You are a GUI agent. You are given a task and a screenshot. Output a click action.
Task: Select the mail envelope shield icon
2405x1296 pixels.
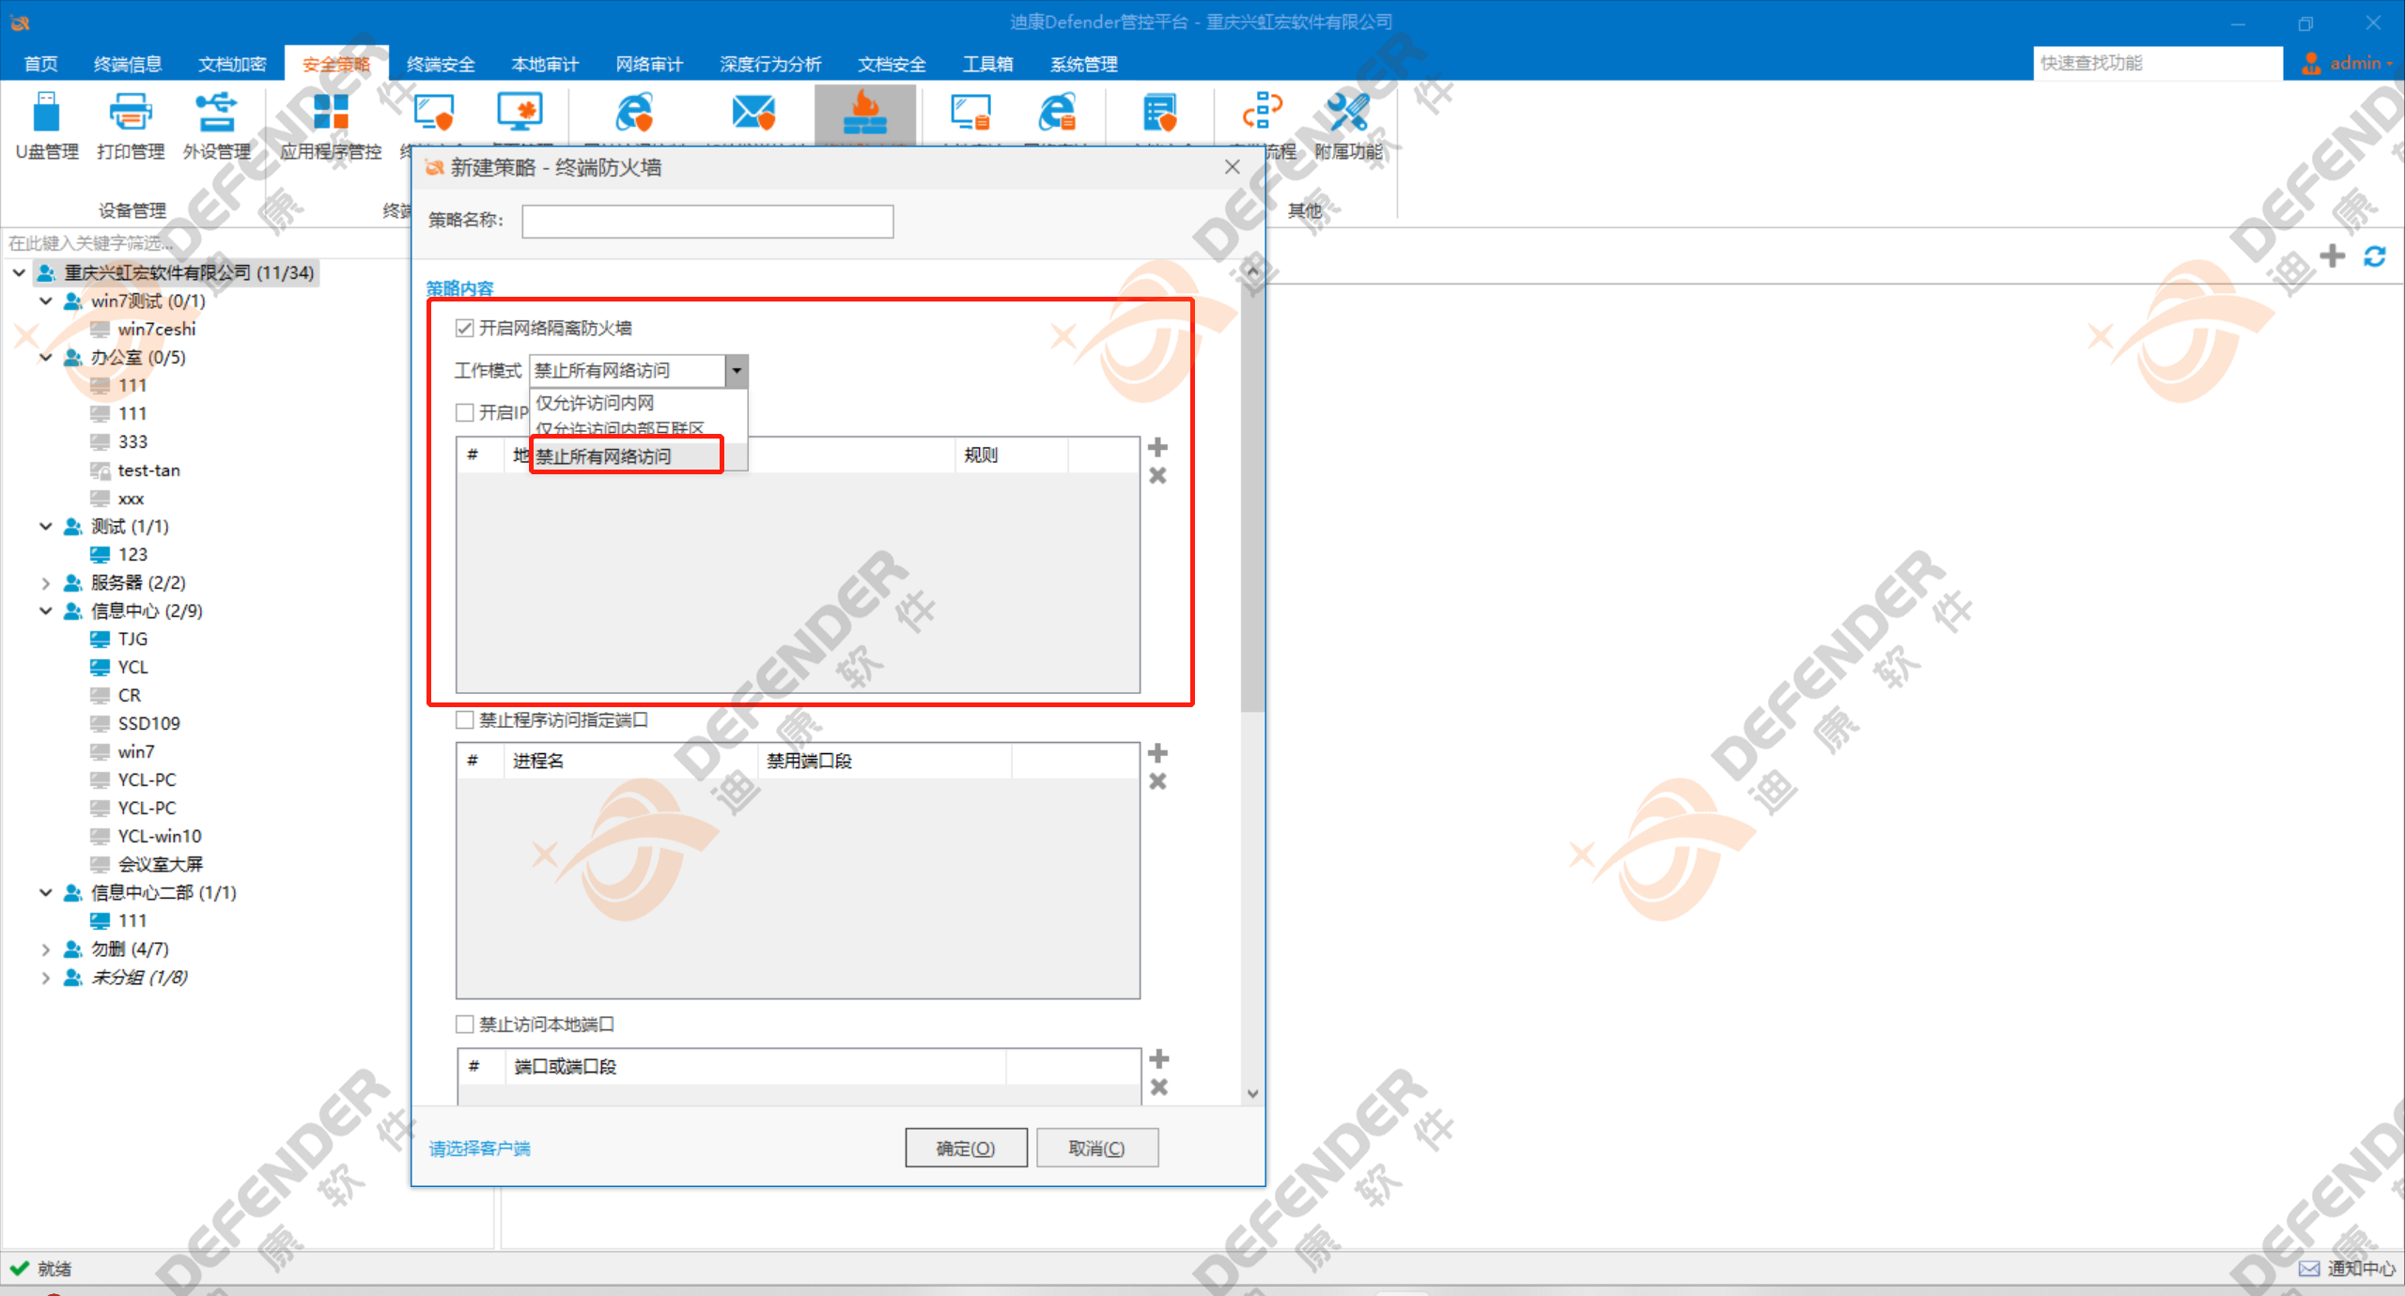tap(753, 113)
